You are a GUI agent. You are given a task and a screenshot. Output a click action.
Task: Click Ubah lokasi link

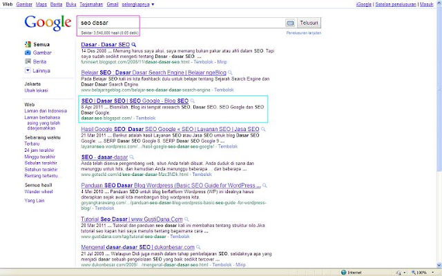[x=36, y=90]
